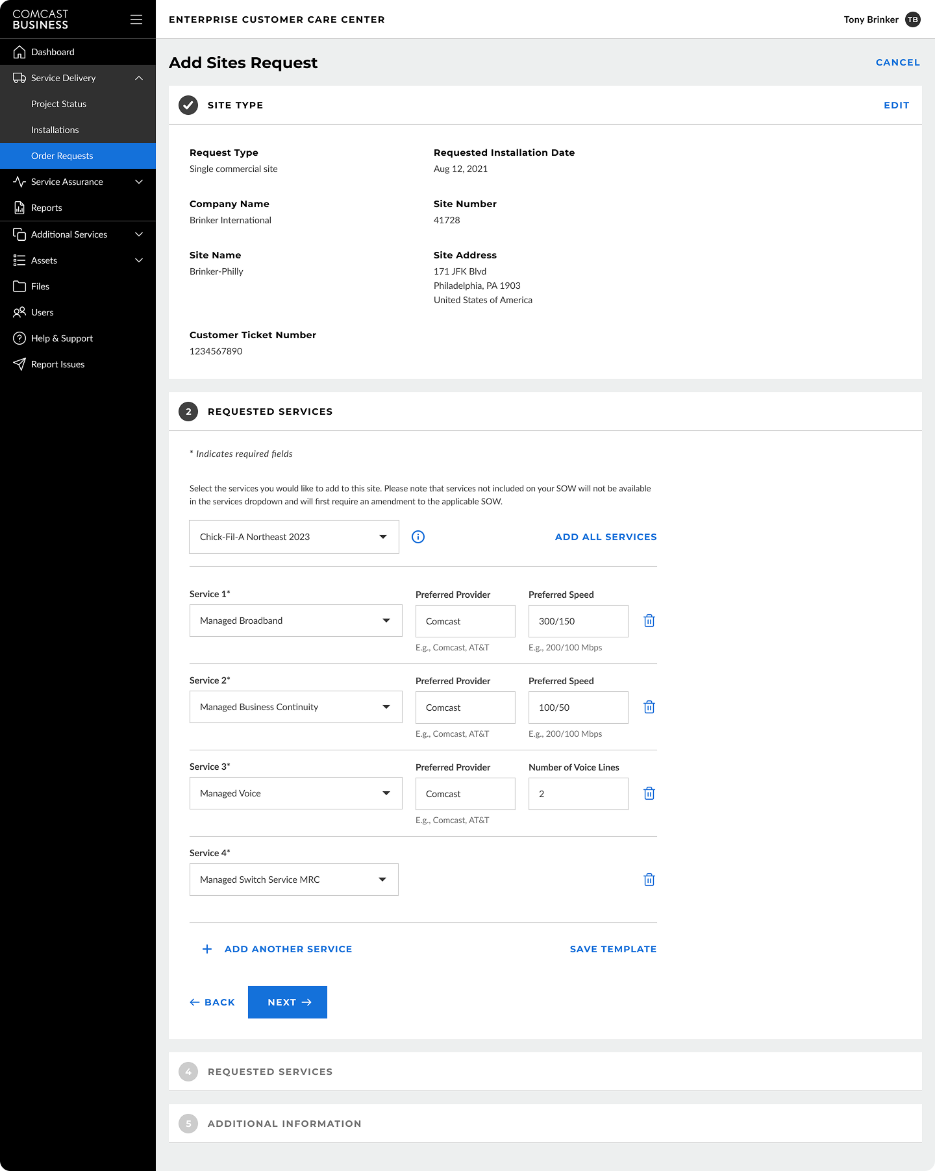Click the Files folder icon
This screenshot has height=1171, width=935.
point(19,286)
